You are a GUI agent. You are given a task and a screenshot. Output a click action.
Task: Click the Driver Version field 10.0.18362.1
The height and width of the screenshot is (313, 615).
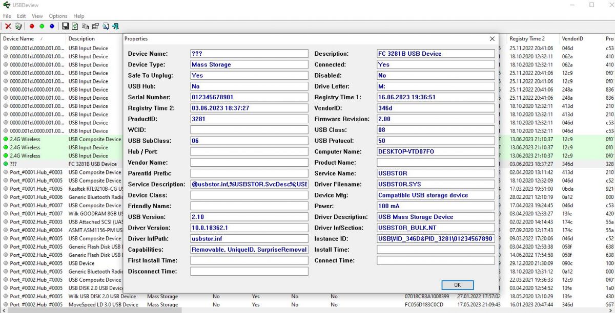pos(249,228)
